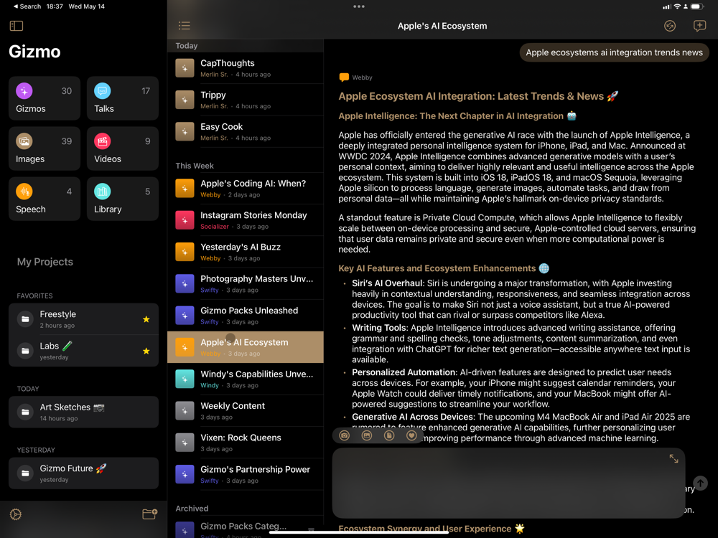Open Gizmo's Partnership Power chat
718x538 pixels.
click(x=246, y=474)
